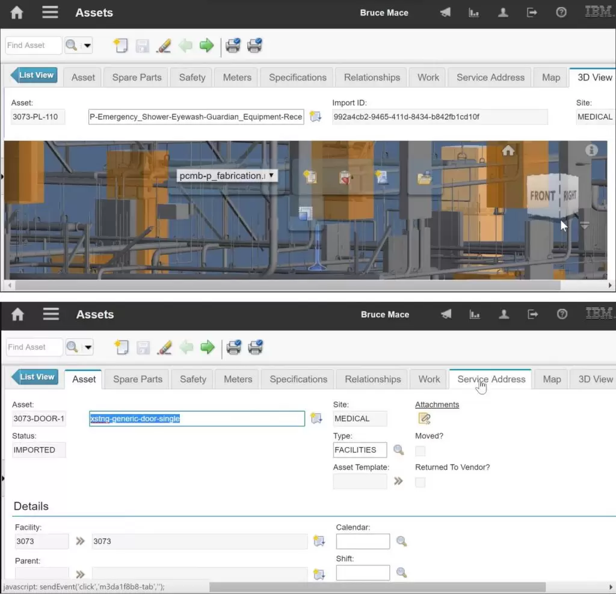Click the Attachments link

click(437, 404)
